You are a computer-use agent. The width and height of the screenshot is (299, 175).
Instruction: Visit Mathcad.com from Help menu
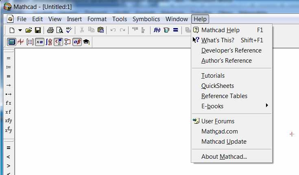pyautogui.click(x=232, y=131)
